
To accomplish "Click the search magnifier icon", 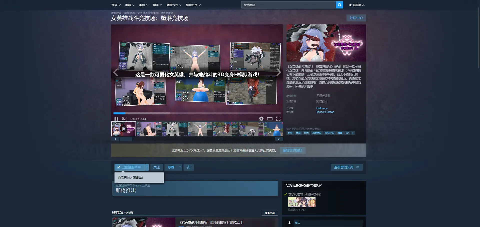I will pos(339,5).
